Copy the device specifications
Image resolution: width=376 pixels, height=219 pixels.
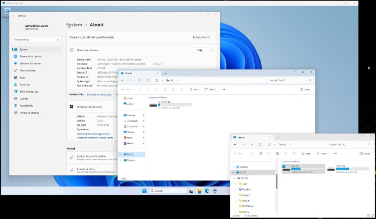[x=200, y=50]
